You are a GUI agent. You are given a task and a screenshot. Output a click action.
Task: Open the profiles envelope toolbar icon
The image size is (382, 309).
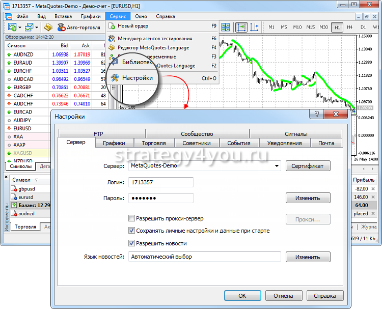29,27
